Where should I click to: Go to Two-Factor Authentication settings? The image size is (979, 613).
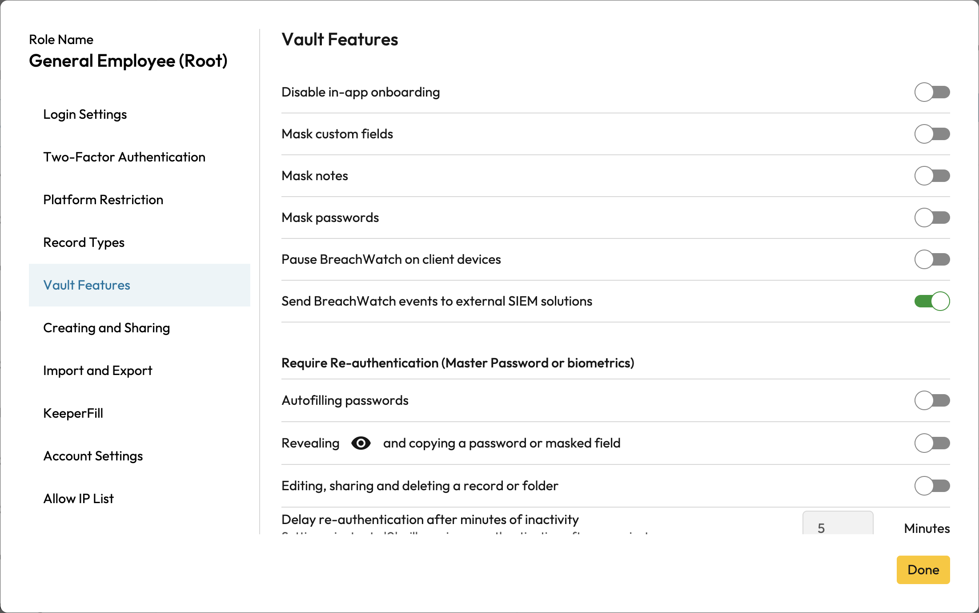coord(124,157)
